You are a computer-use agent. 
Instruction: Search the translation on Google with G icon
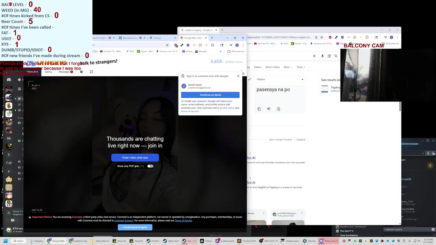[x=278, y=109]
